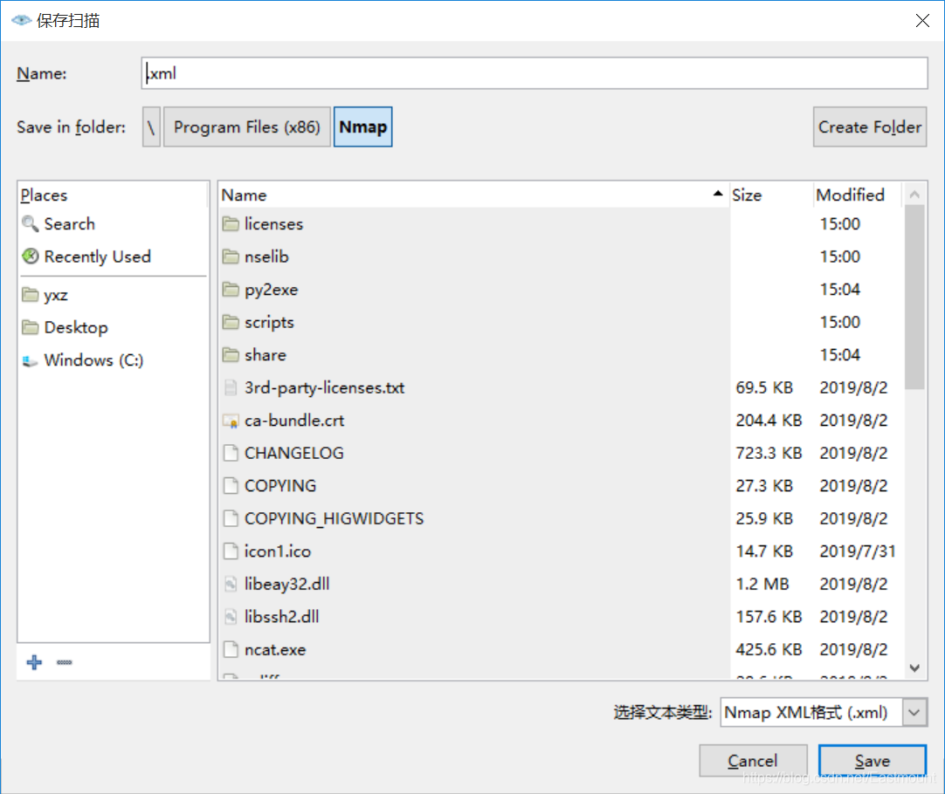Select the nselib folder name
This screenshot has height=794, width=945.
pos(266,257)
